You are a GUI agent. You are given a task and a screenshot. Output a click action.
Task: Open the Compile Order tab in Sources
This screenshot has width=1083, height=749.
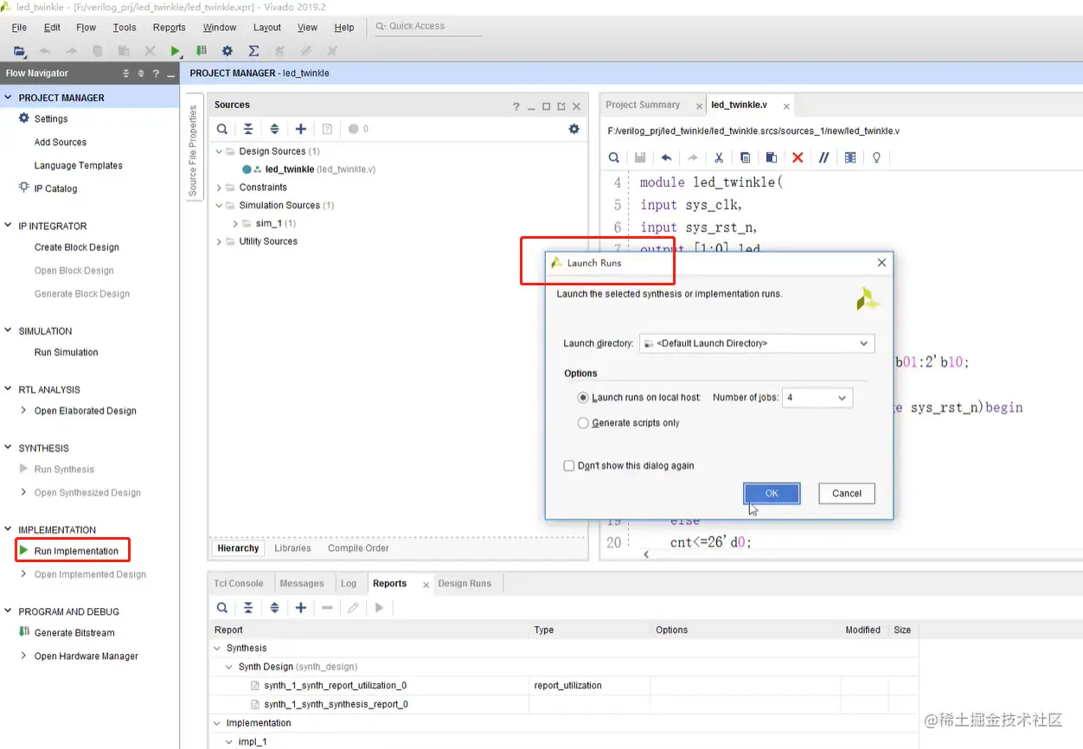[x=358, y=548]
